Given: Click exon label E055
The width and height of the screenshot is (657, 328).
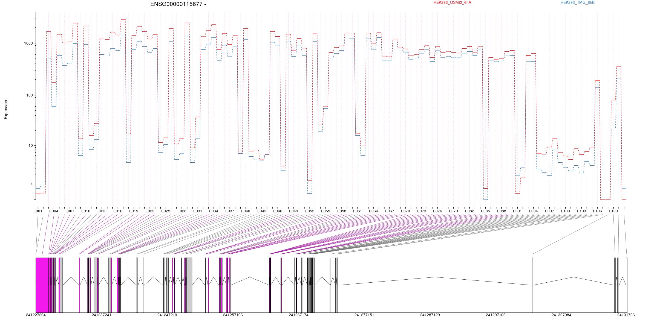Looking at the screenshot, I should (325, 211).
